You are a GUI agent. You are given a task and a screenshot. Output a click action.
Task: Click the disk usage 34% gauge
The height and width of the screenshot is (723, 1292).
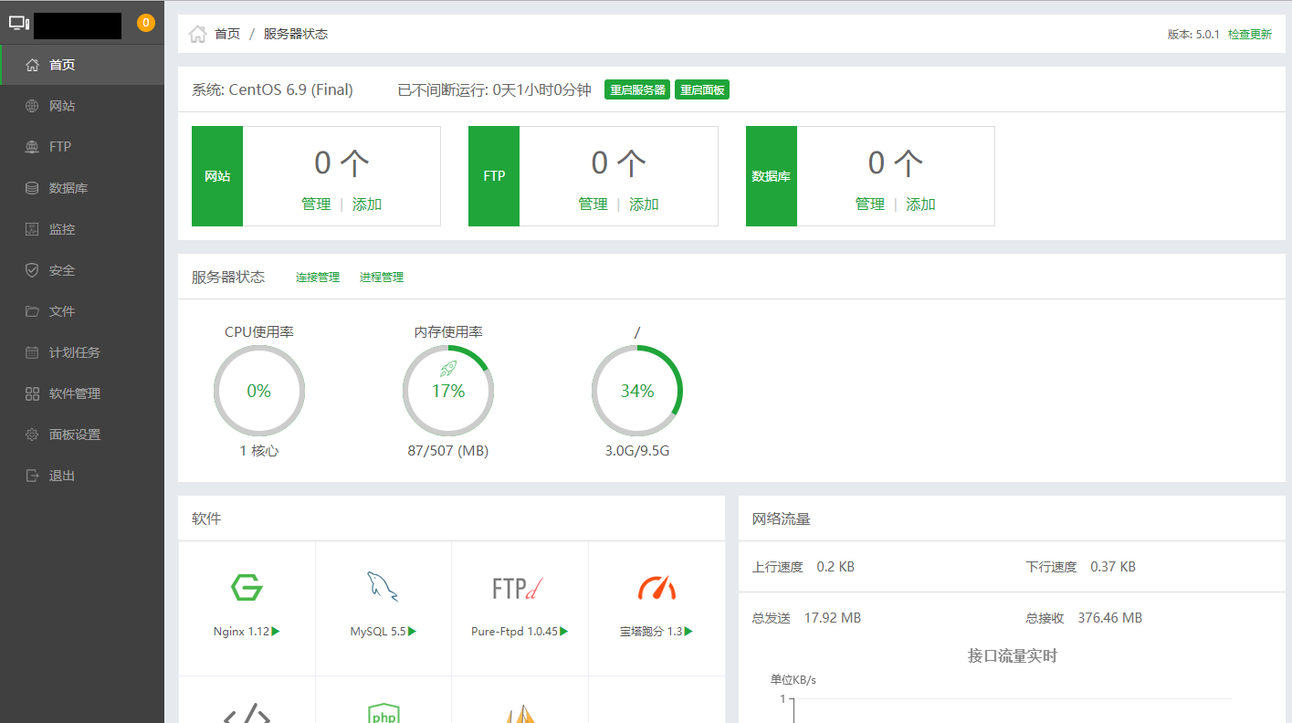(x=636, y=391)
